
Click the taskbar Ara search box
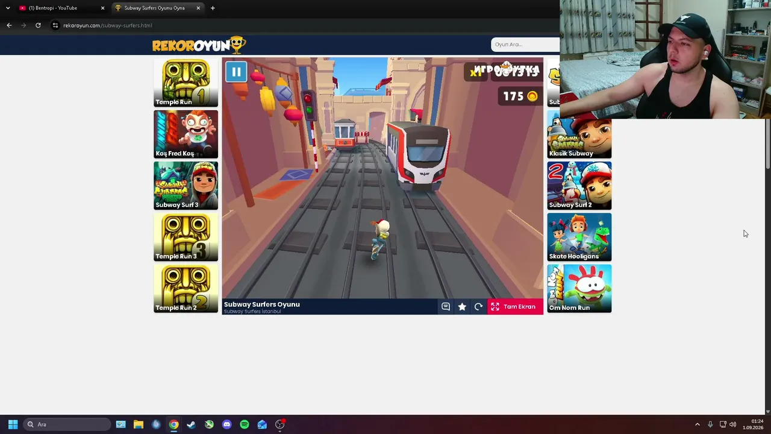[x=67, y=424]
